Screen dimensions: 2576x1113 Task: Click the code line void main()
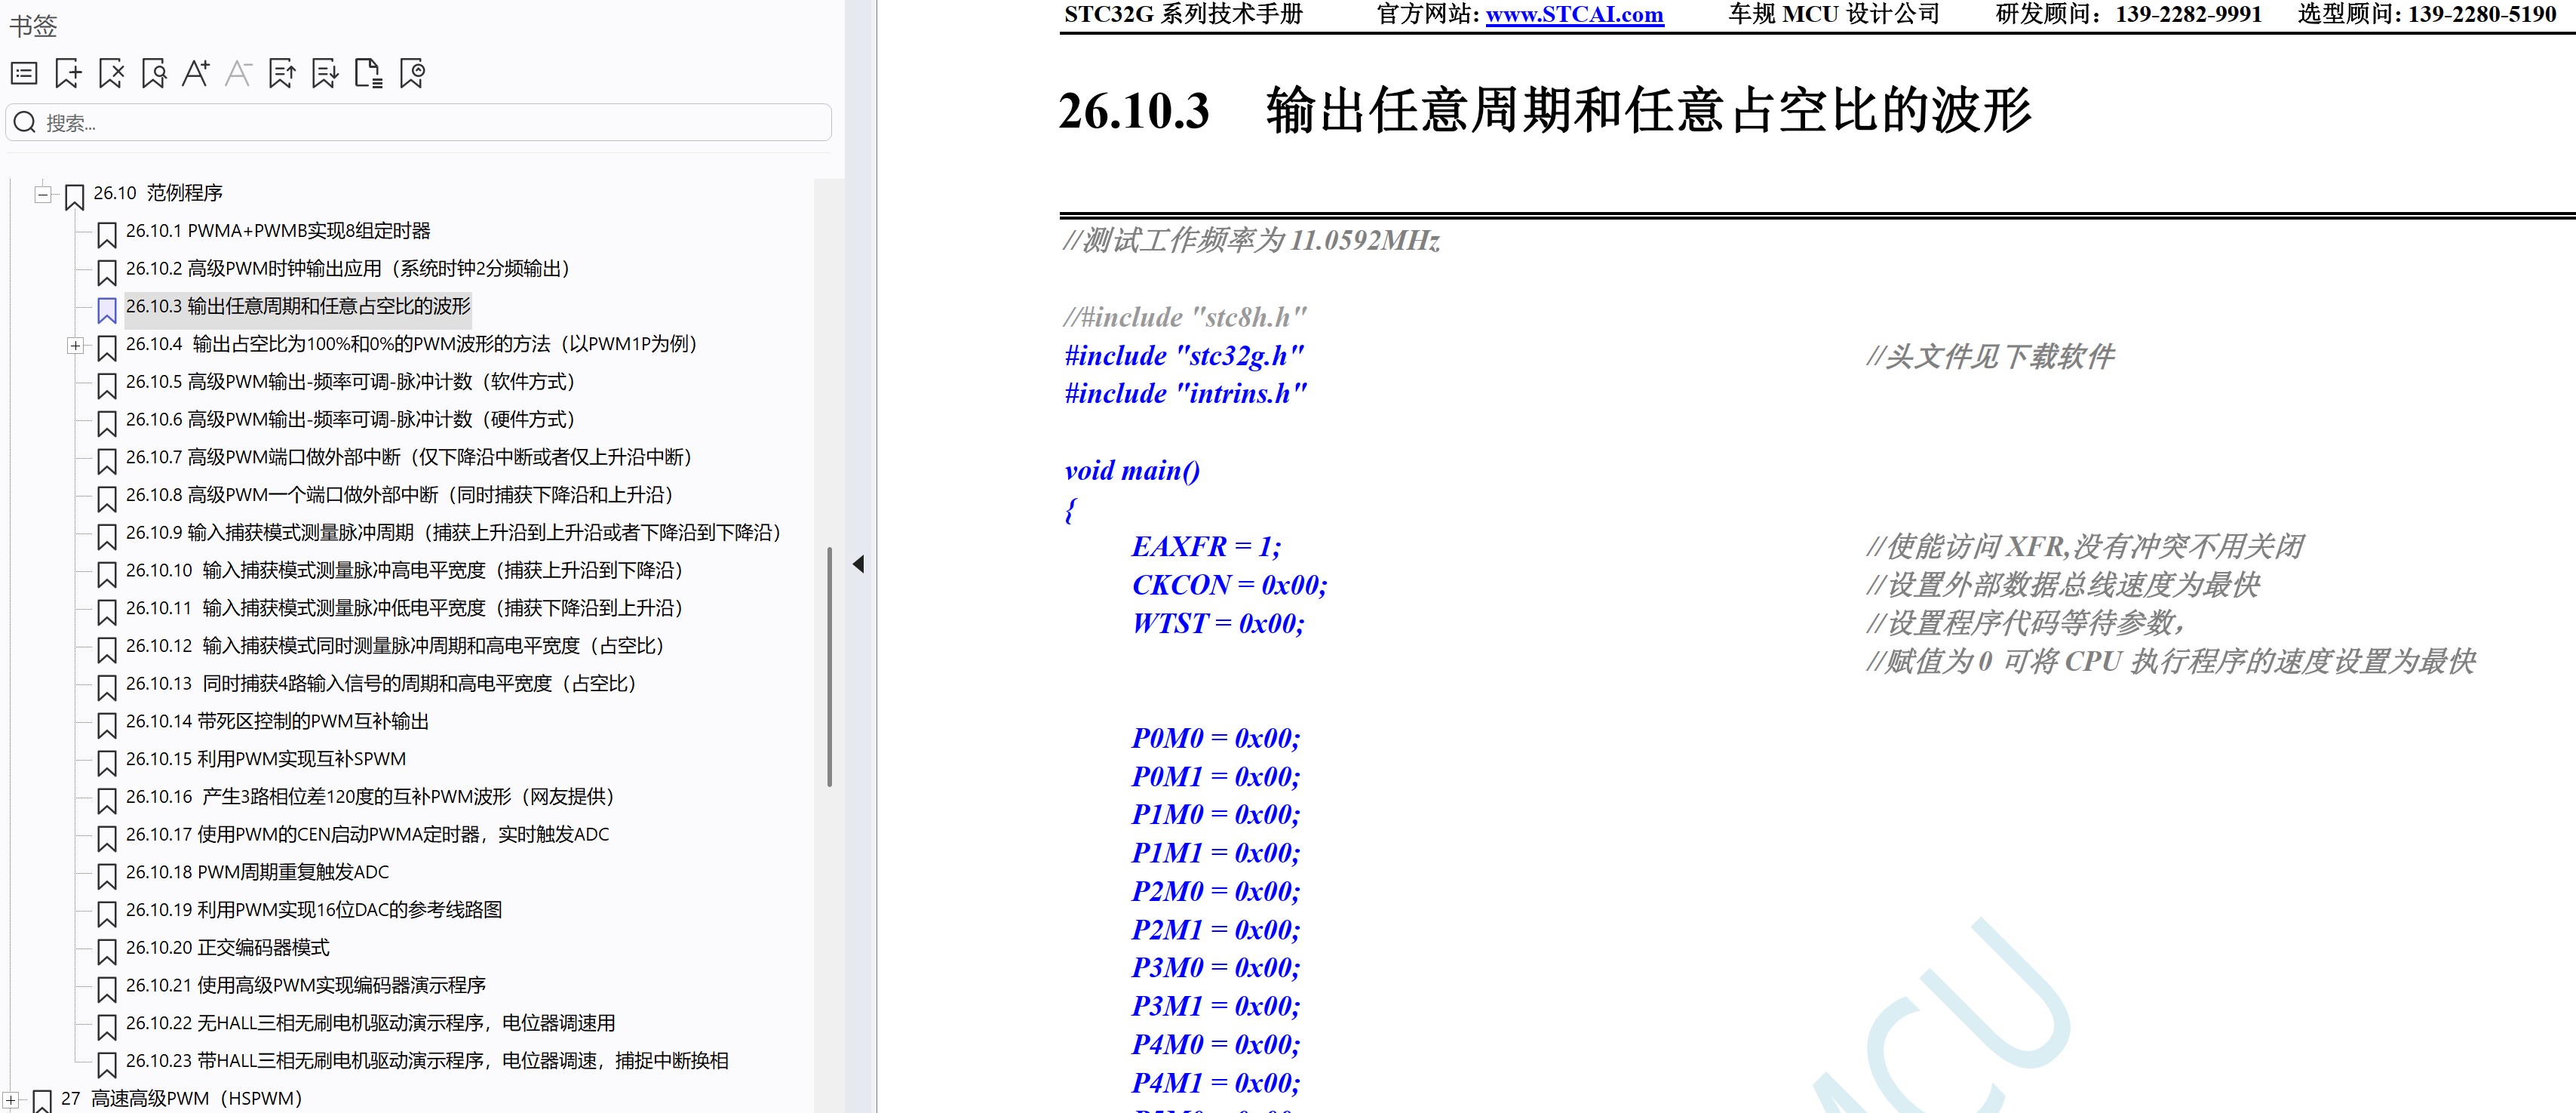point(1132,471)
